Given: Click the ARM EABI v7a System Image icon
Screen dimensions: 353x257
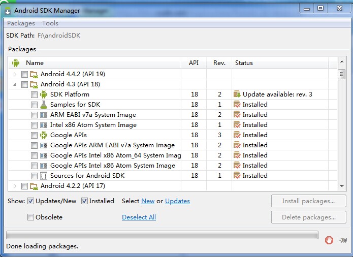Looking at the screenshot, I should coord(44,115).
